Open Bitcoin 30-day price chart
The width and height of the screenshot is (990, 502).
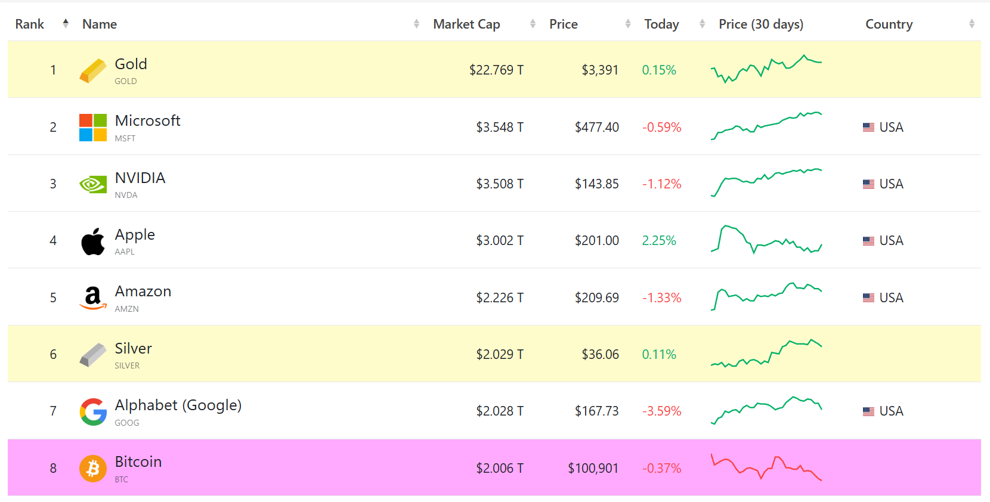[x=766, y=467]
